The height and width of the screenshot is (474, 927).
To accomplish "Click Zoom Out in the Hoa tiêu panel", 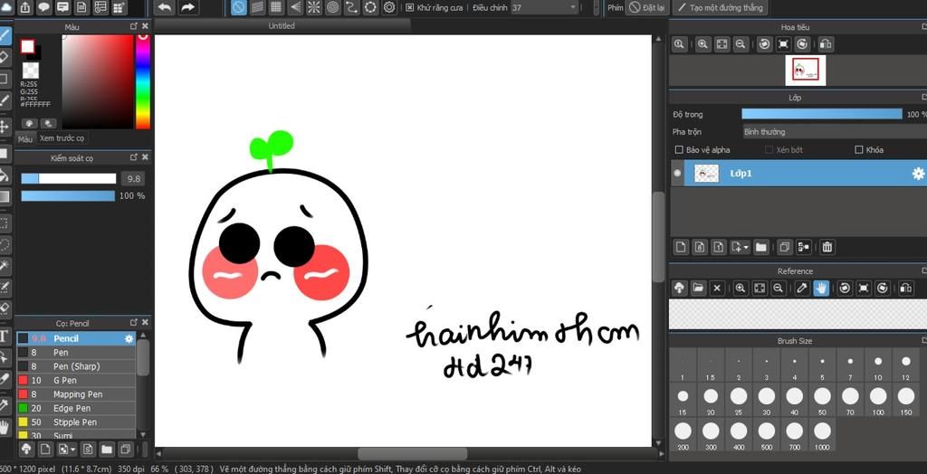I will coord(741,44).
